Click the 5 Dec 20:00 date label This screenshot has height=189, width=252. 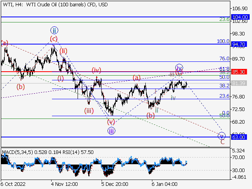[115, 184]
